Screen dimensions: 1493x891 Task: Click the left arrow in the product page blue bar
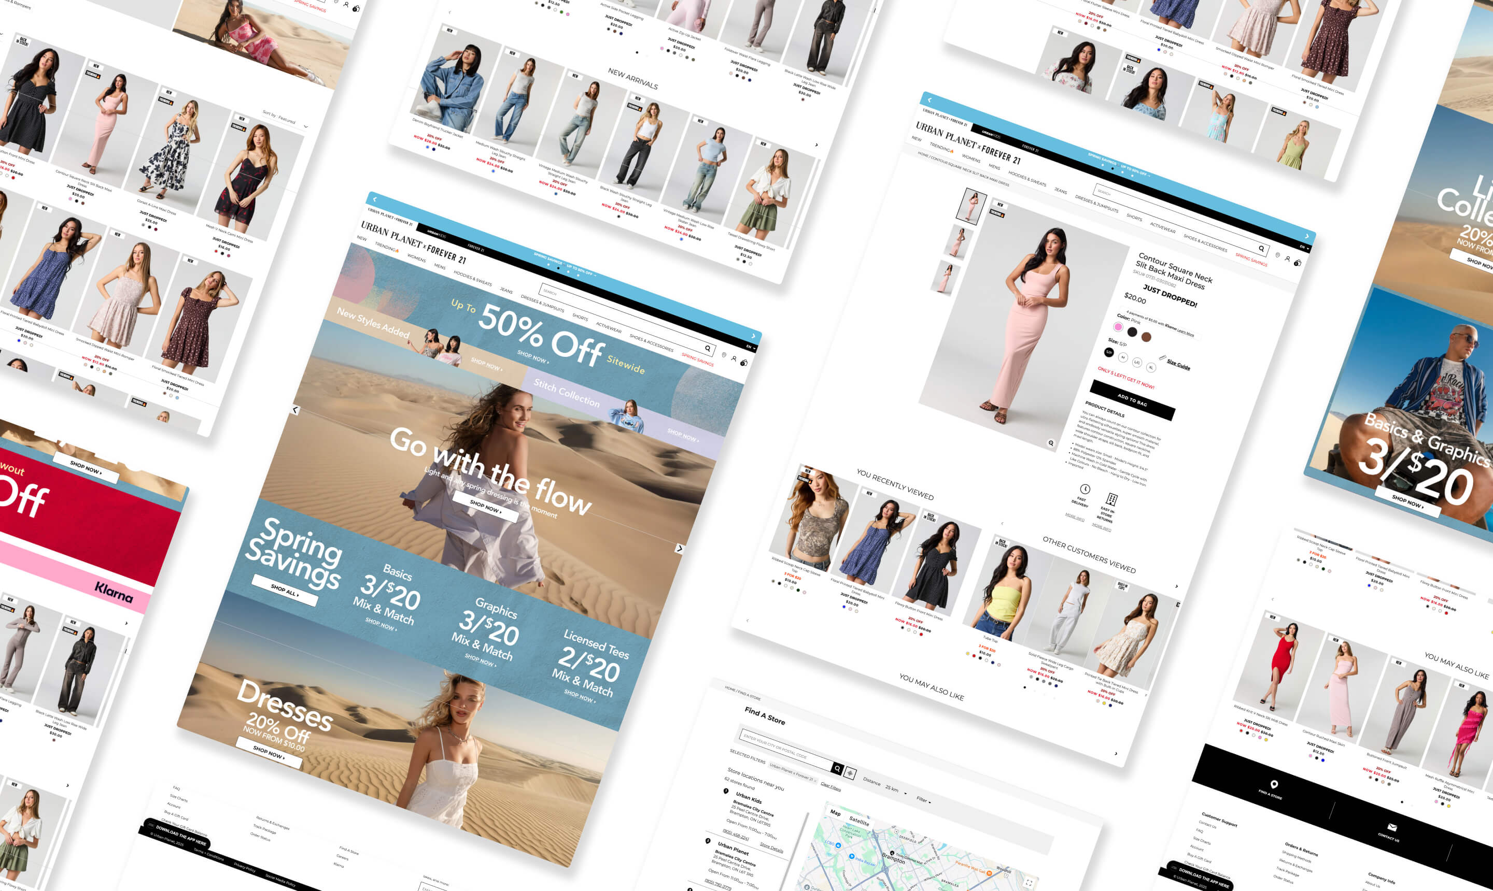click(929, 99)
